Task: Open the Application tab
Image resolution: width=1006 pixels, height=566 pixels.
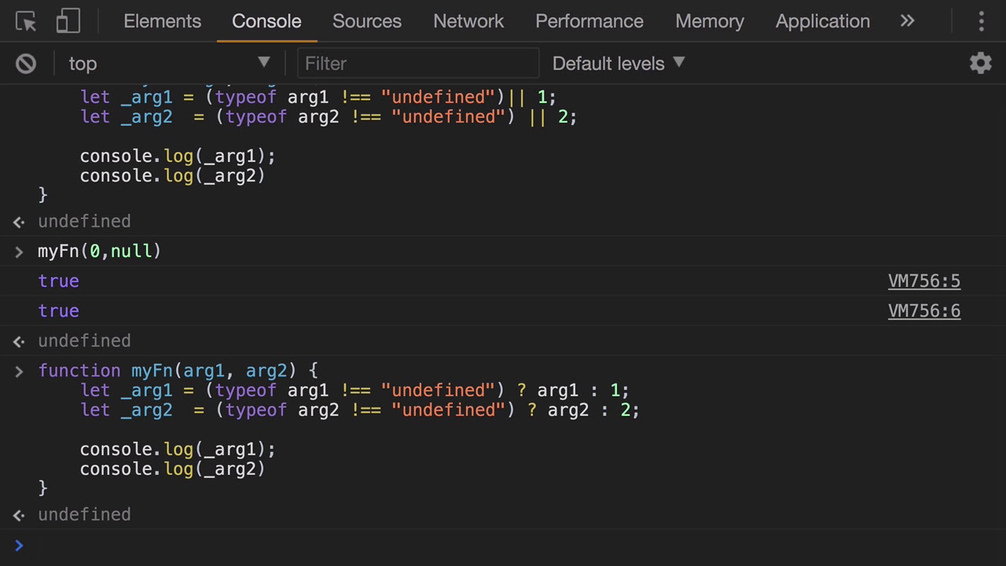Action: 823,21
